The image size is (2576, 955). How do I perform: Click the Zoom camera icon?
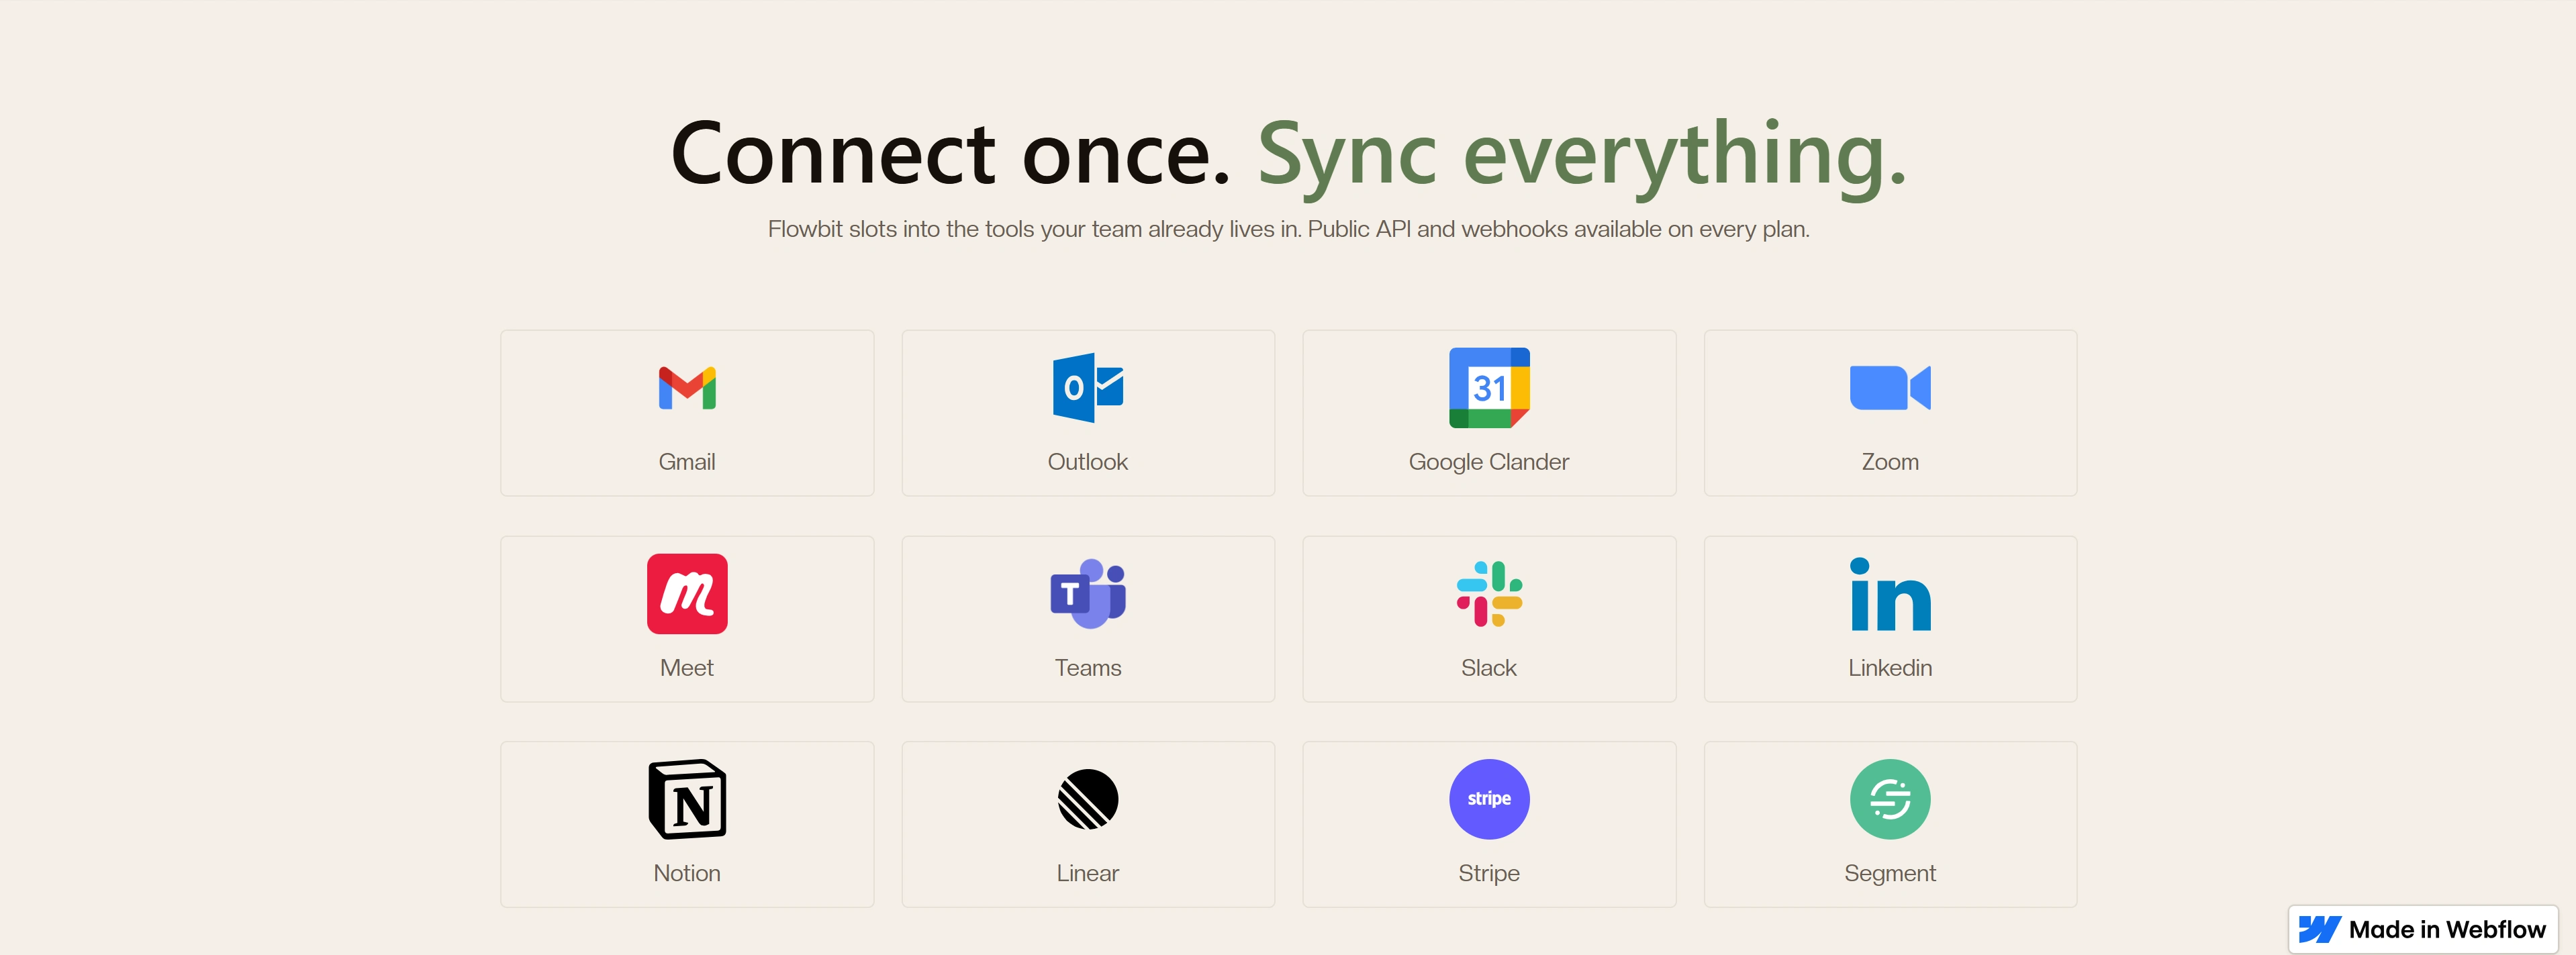point(1890,388)
